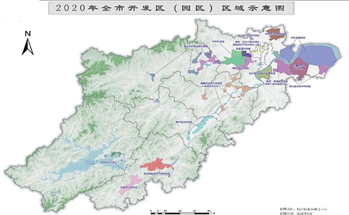The width and height of the screenshot is (349, 215).
Task: Select the red development zone in the south
Action: [157, 165]
